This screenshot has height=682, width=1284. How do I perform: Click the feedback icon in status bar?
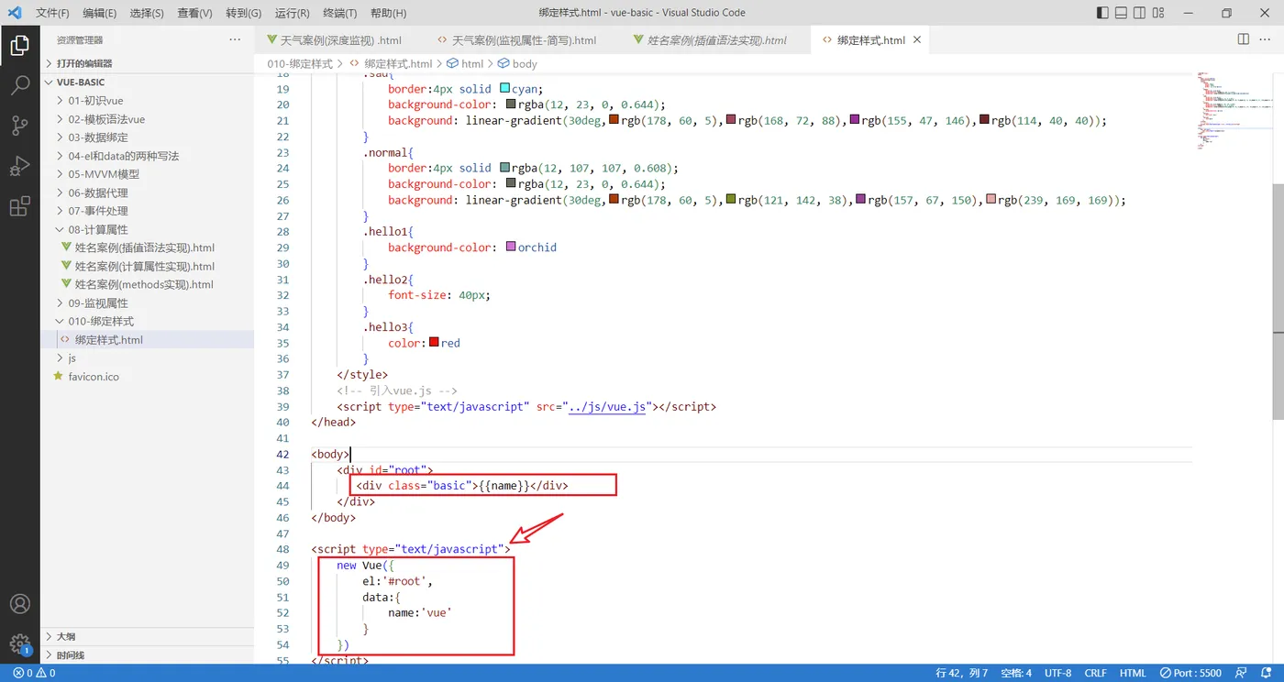pyautogui.click(x=1240, y=673)
